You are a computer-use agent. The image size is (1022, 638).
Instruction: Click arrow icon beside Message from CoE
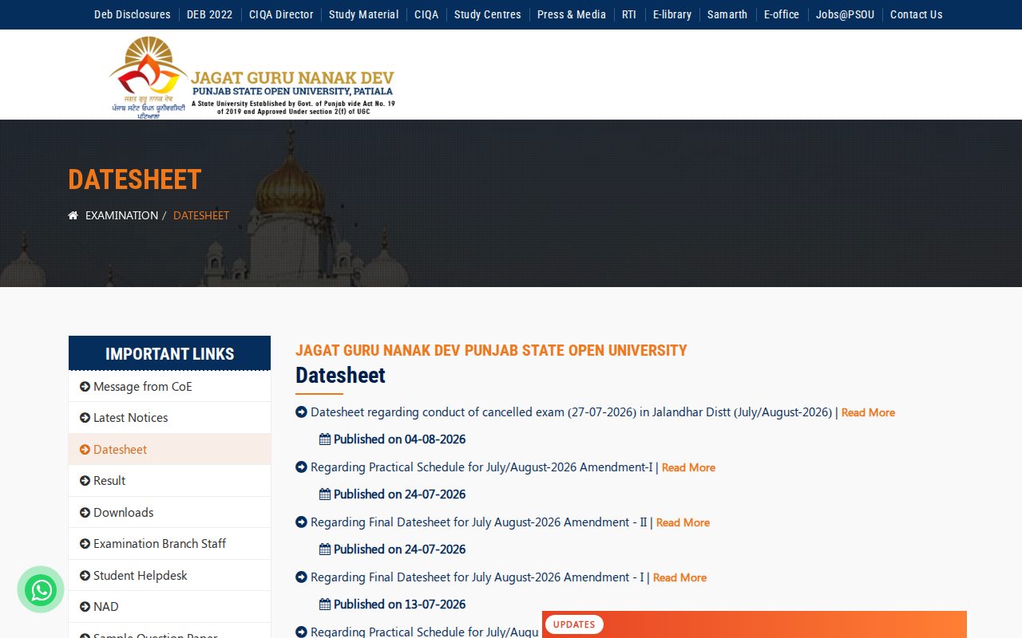click(85, 387)
